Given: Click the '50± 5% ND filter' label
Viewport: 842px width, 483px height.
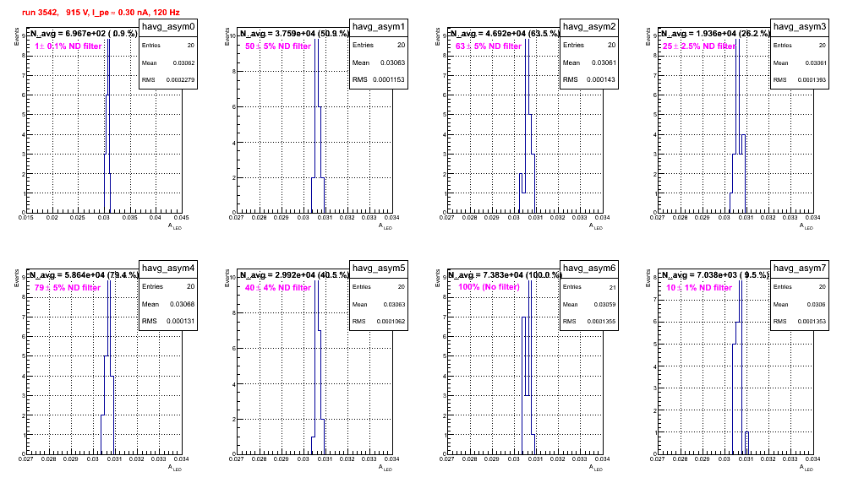Looking at the screenshot, I should pos(278,46).
